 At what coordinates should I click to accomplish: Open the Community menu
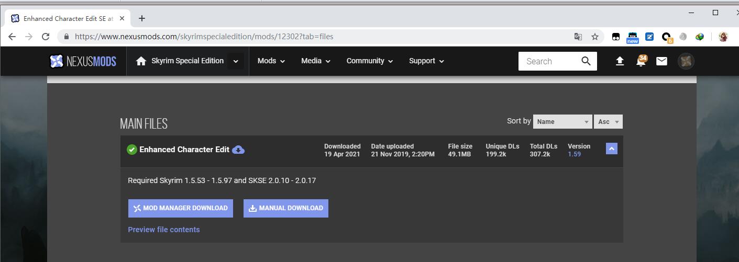370,61
